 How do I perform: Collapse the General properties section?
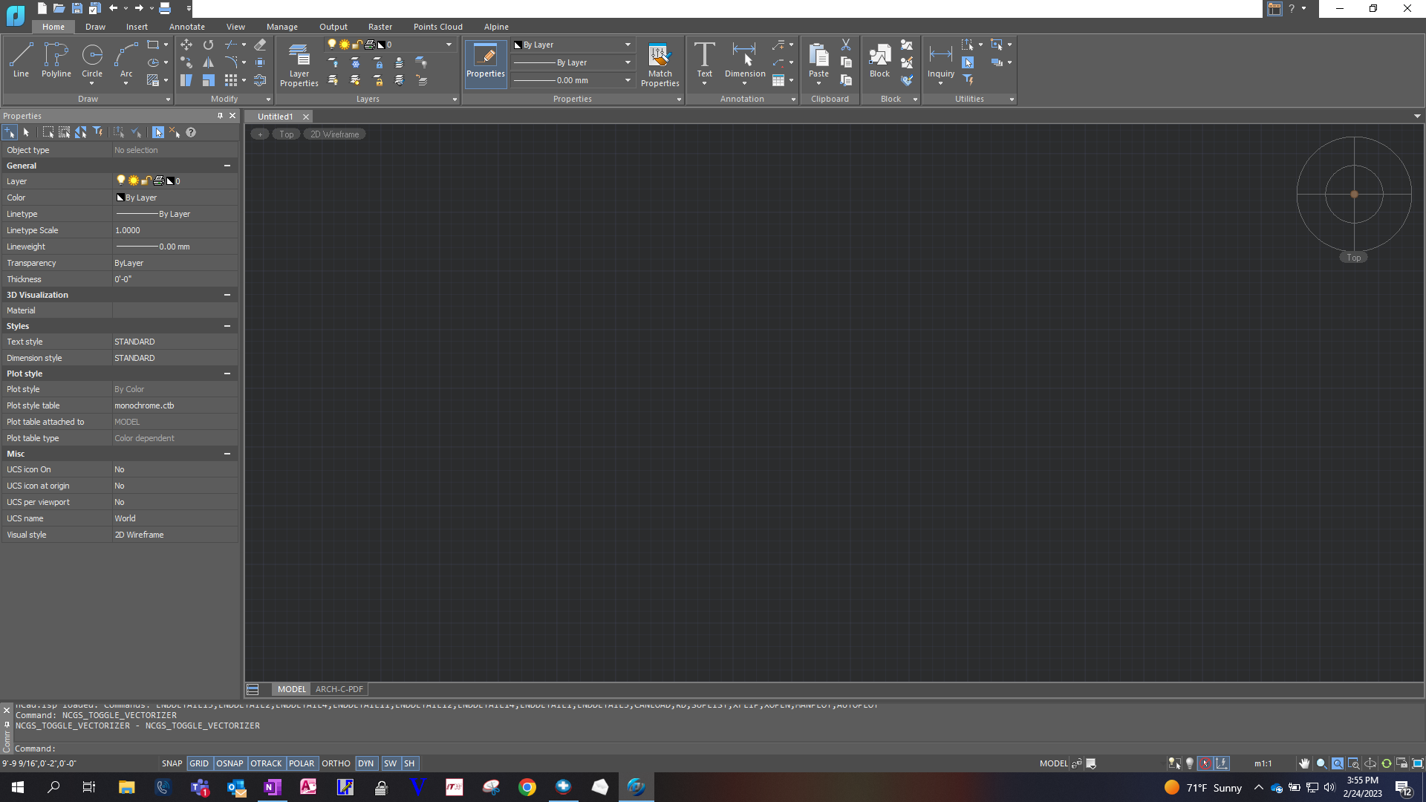227,166
